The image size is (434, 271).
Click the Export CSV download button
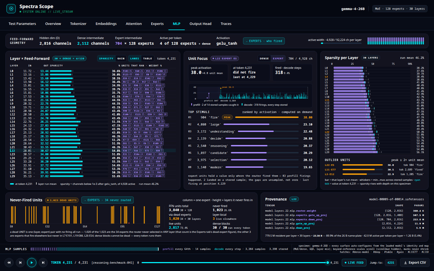415,263
